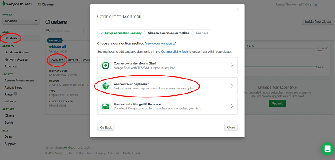The width and height of the screenshot is (335, 160).
Task: Open the Command Line Tools link
Action: 175,51
